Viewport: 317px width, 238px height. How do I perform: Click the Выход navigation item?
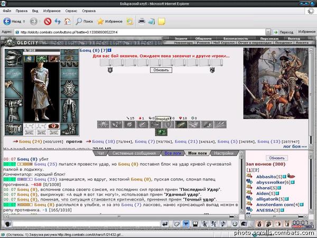click(x=294, y=39)
